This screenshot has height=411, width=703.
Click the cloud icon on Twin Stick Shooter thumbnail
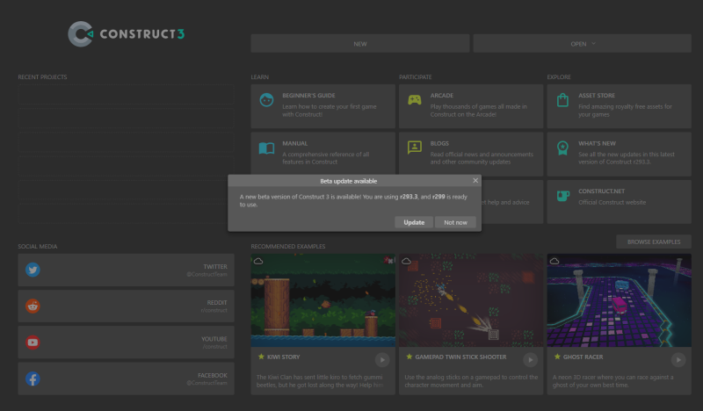[x=406, y=261]
